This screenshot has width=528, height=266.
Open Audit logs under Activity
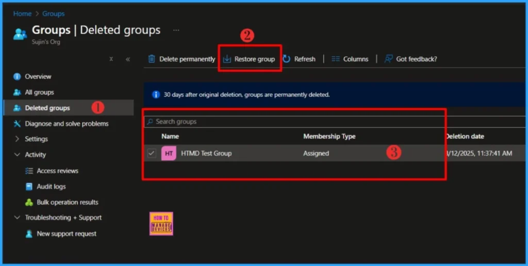(x=51, y=187)
